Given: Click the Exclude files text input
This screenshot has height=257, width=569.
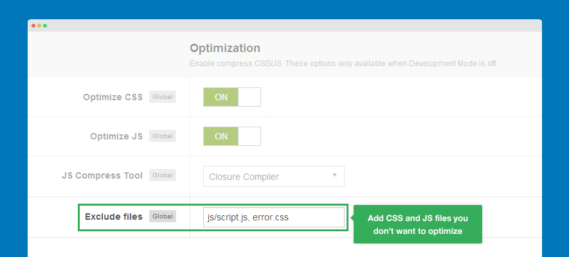Looking at the screenshot, I should pyautogui.click(x=274, y=217).
